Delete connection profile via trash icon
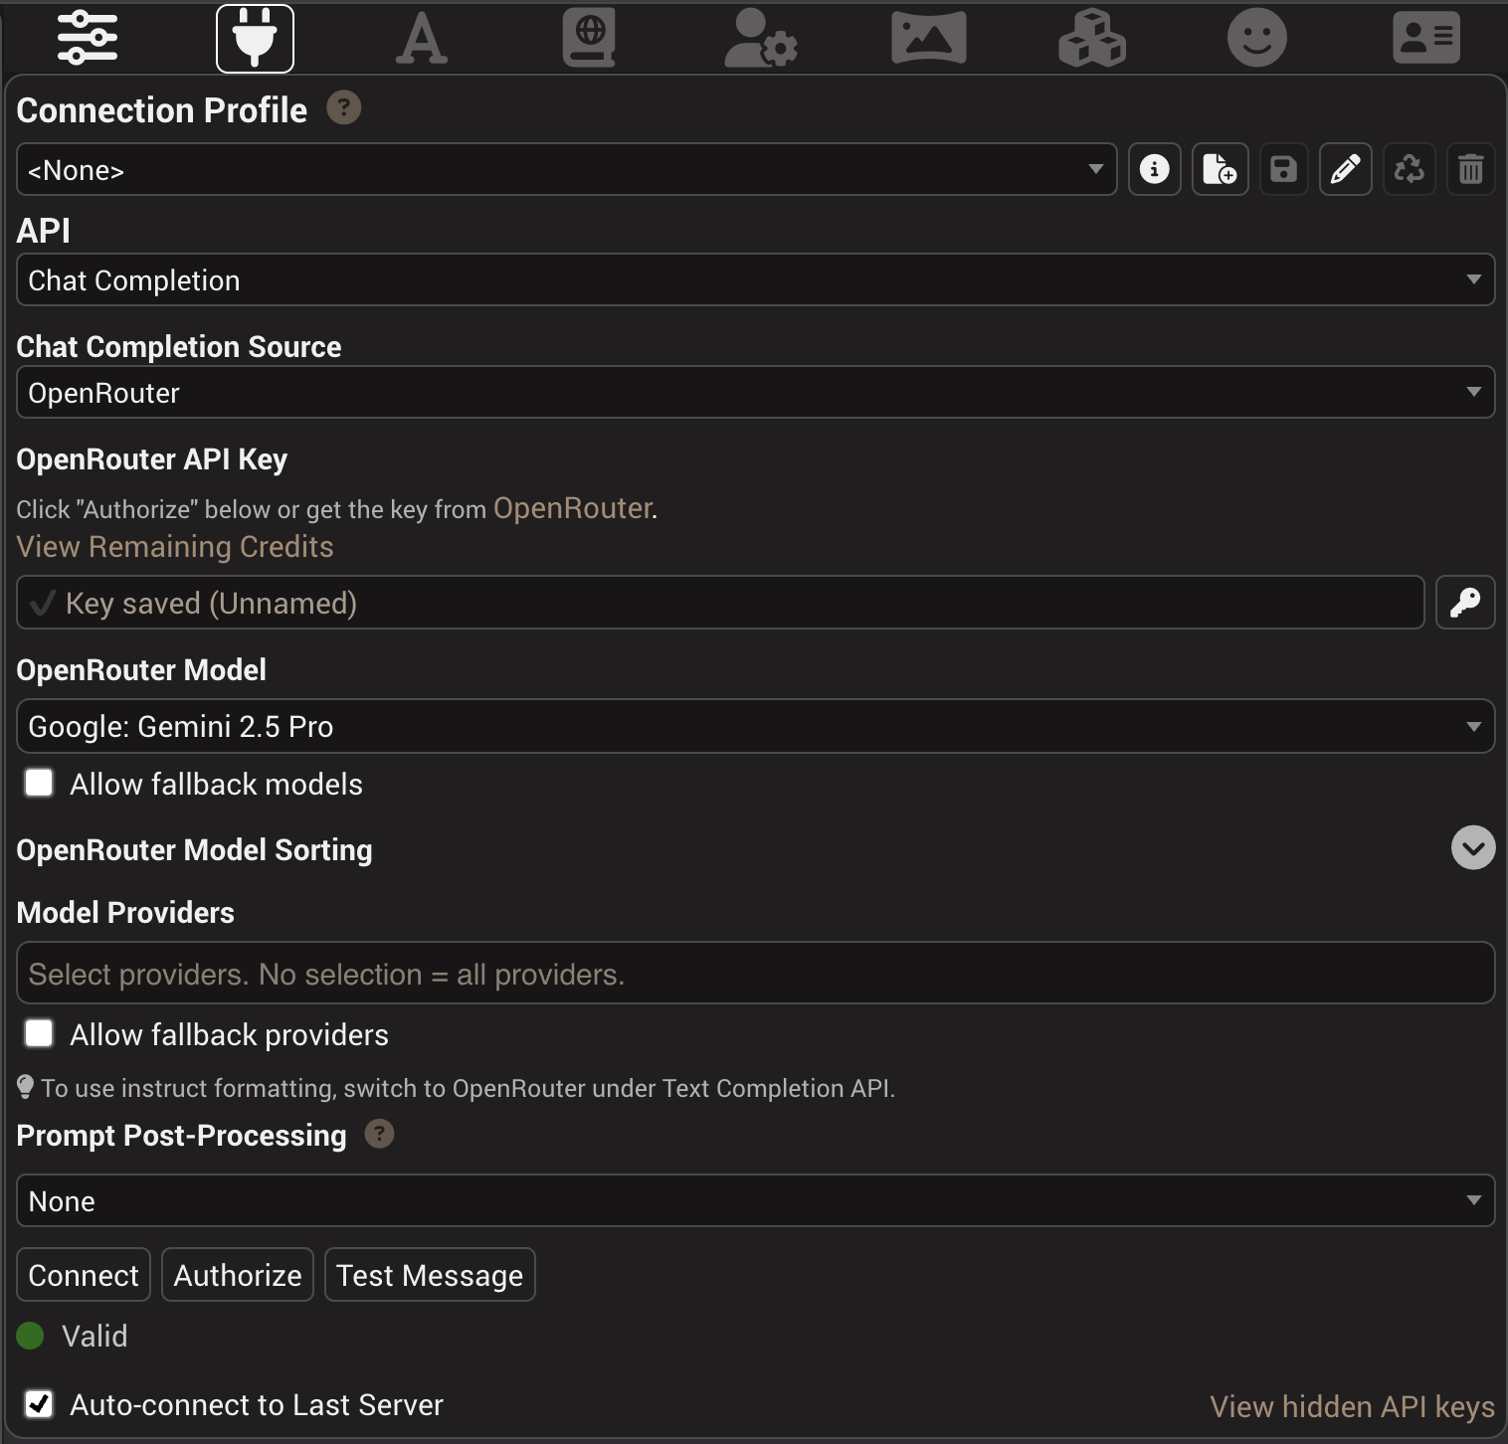1508x1444 pixels. (x=1472, y=169)
